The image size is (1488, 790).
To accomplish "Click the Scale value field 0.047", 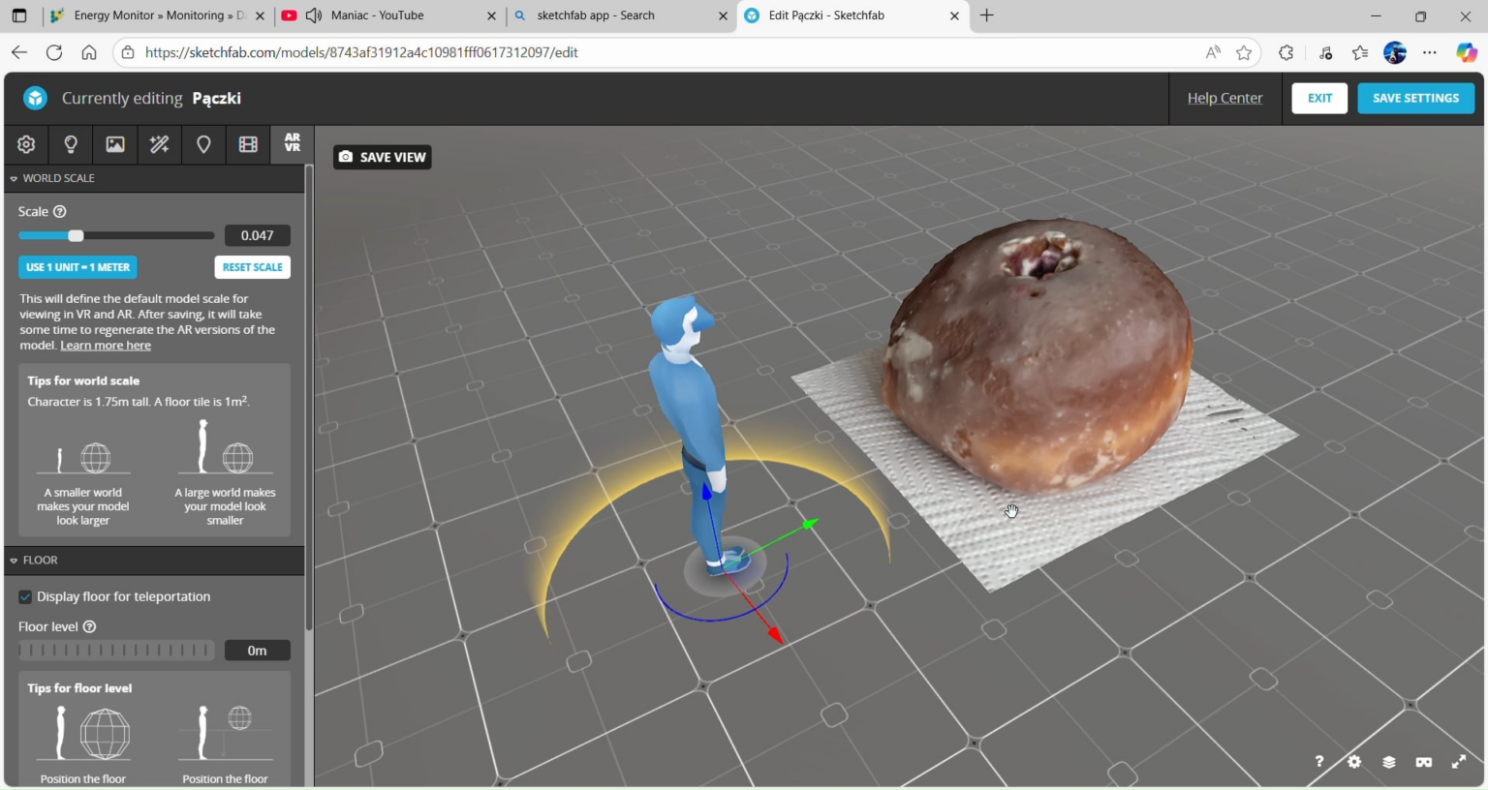I will [257, 235].
